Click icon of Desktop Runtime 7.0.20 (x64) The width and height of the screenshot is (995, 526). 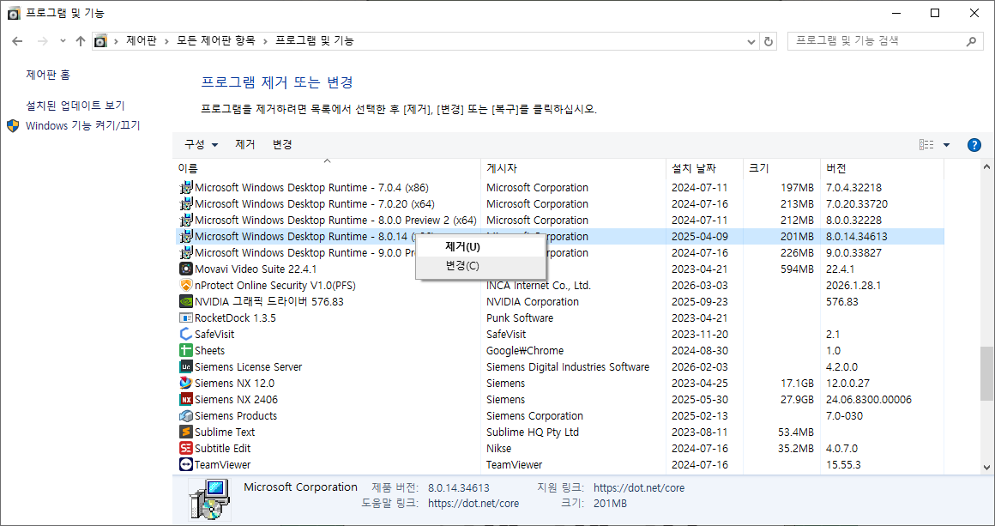[186, 203]
